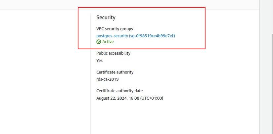Image resolution: width=273 pixels, height=134 pixels.
Task: Click the Certificate authority date label
Action: [x=119, y=91]
